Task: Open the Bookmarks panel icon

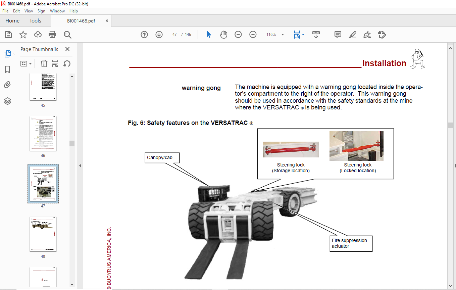Action: 7,69
